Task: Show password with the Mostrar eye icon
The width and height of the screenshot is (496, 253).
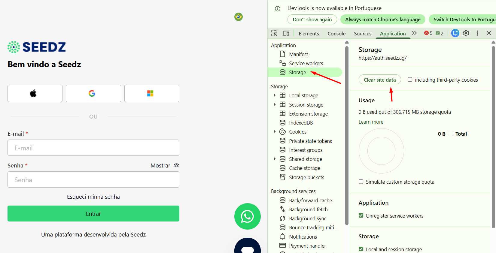Action: (x=176, y=165)
